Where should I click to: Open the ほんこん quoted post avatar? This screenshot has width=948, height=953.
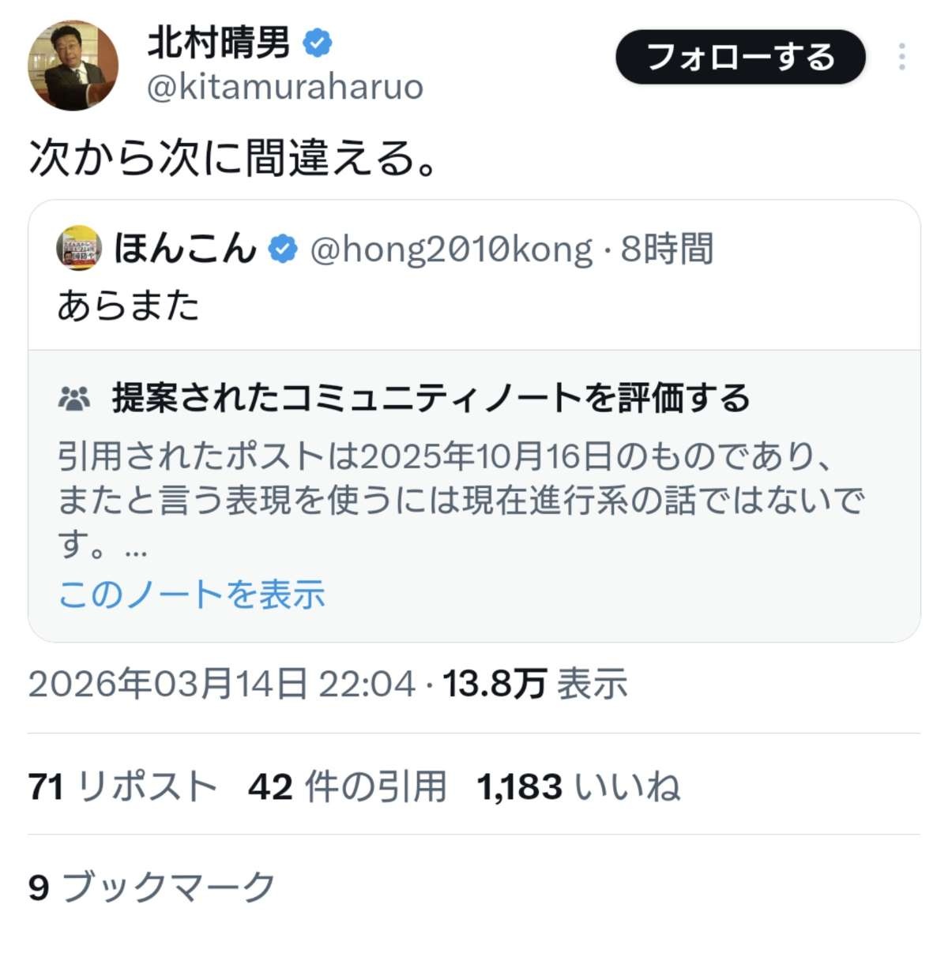pos(79,248)
